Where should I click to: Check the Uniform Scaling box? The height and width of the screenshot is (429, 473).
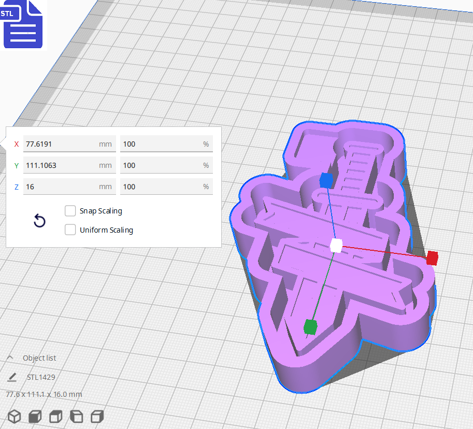[70, 230]
